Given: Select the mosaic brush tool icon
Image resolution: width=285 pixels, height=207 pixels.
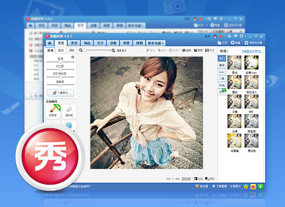Looking at the screenshot, I should 69,126.
